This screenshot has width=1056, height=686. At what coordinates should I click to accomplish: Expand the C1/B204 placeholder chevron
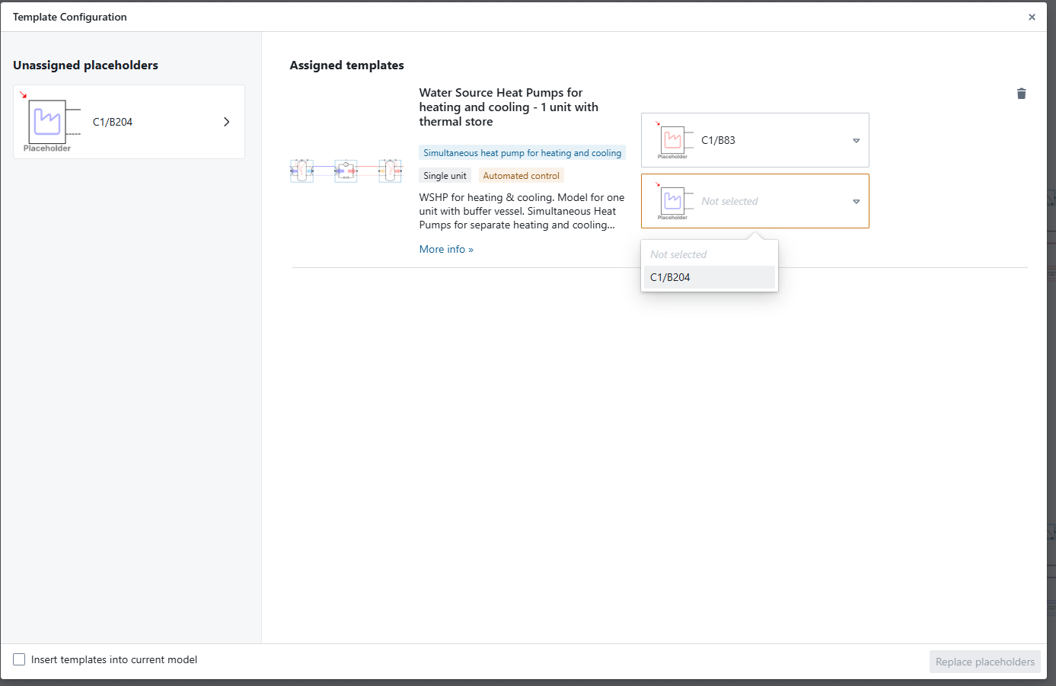(226, 122)
